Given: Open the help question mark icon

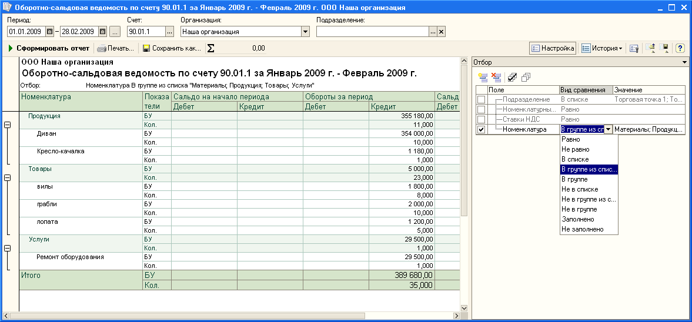Looking at the screenshot, I should pyautogui.click(x=680, y=48).
